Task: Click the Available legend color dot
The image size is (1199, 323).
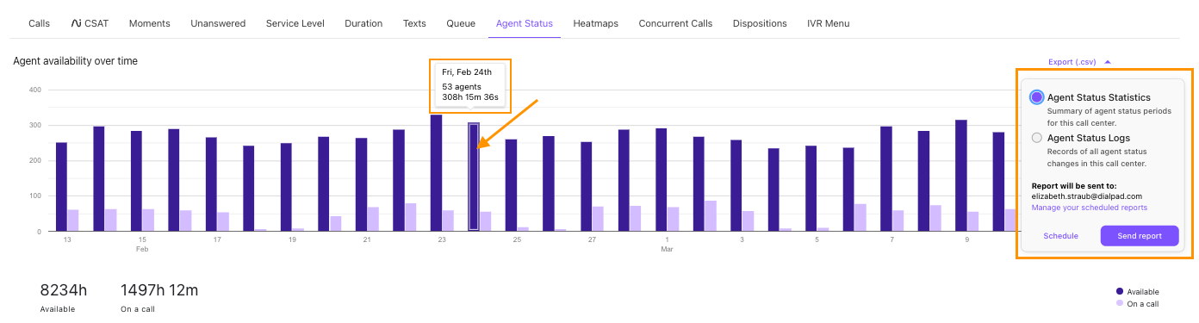Action: 1119,291
